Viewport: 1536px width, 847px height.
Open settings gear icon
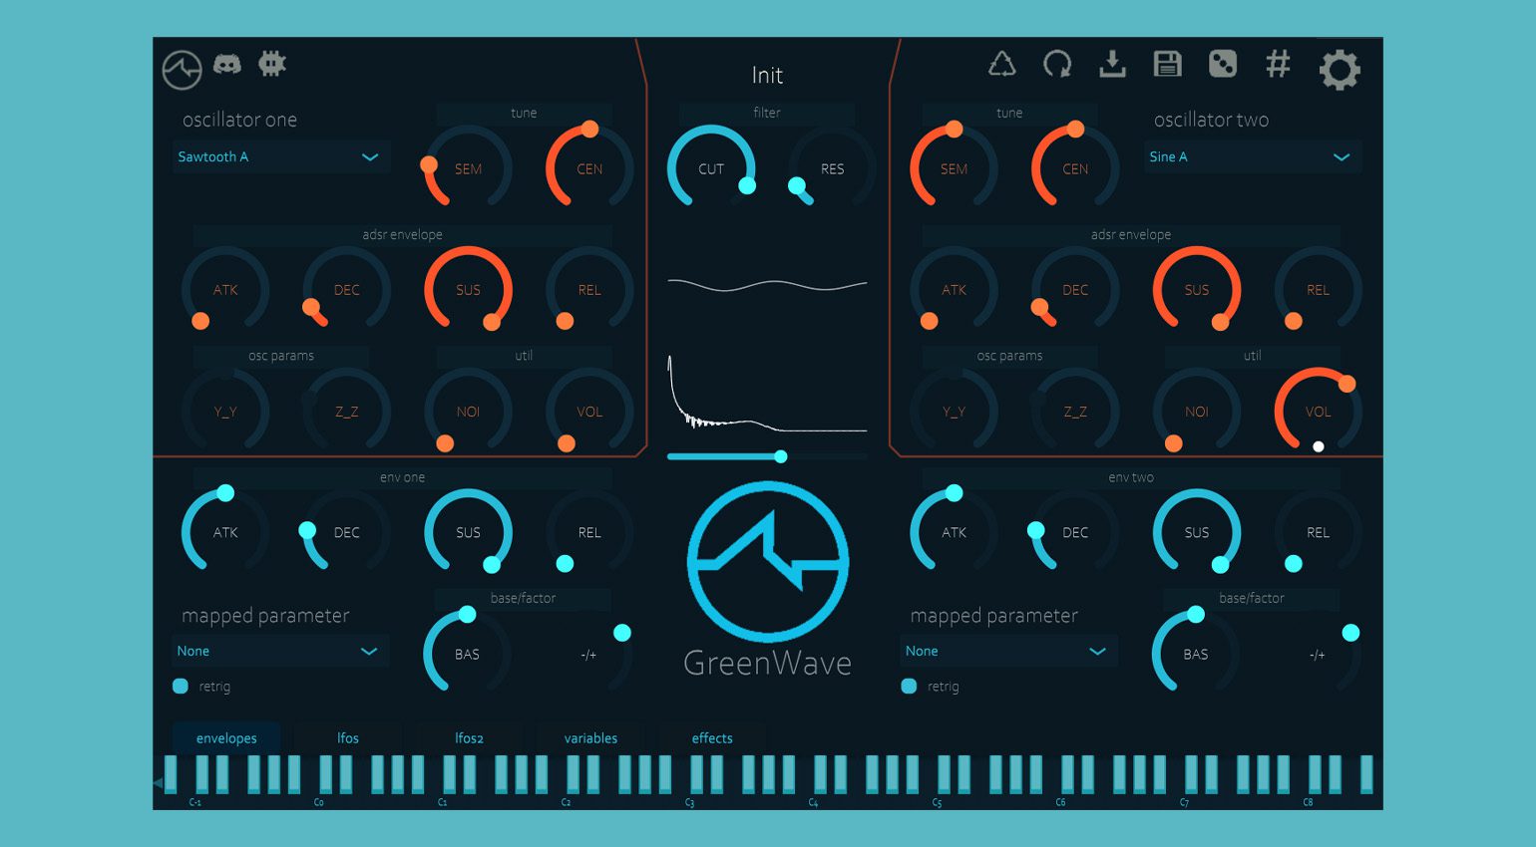1340,70
